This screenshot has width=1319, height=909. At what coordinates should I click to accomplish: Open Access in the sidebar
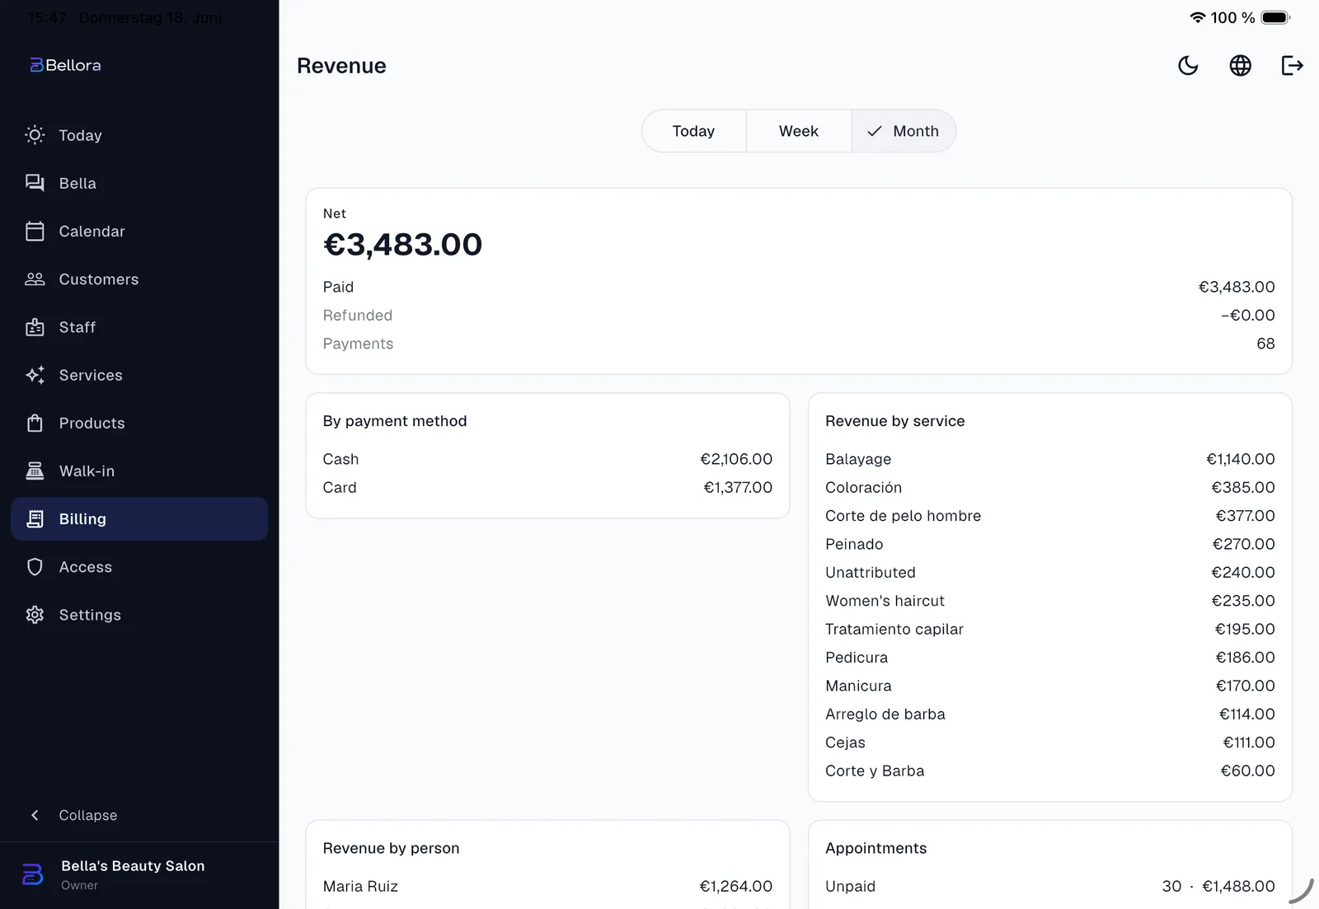point(139,567)
